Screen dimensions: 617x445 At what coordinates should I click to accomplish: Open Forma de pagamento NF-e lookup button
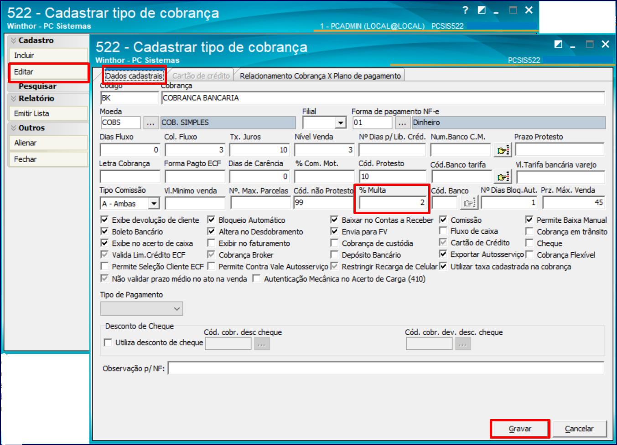point(402,123)
